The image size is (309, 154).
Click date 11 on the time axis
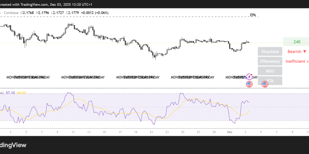(73, 132)
